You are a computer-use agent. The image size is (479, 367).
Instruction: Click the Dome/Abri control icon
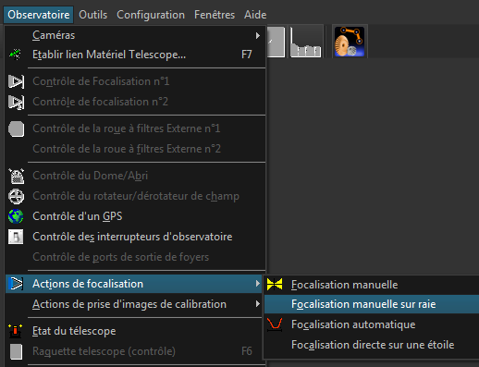point(17,176)
